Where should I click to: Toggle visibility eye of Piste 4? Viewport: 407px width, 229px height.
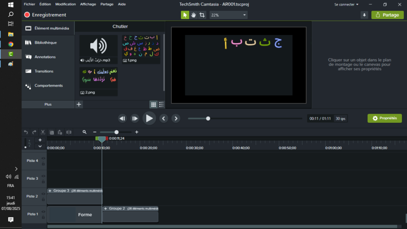(x=43, y=158)
